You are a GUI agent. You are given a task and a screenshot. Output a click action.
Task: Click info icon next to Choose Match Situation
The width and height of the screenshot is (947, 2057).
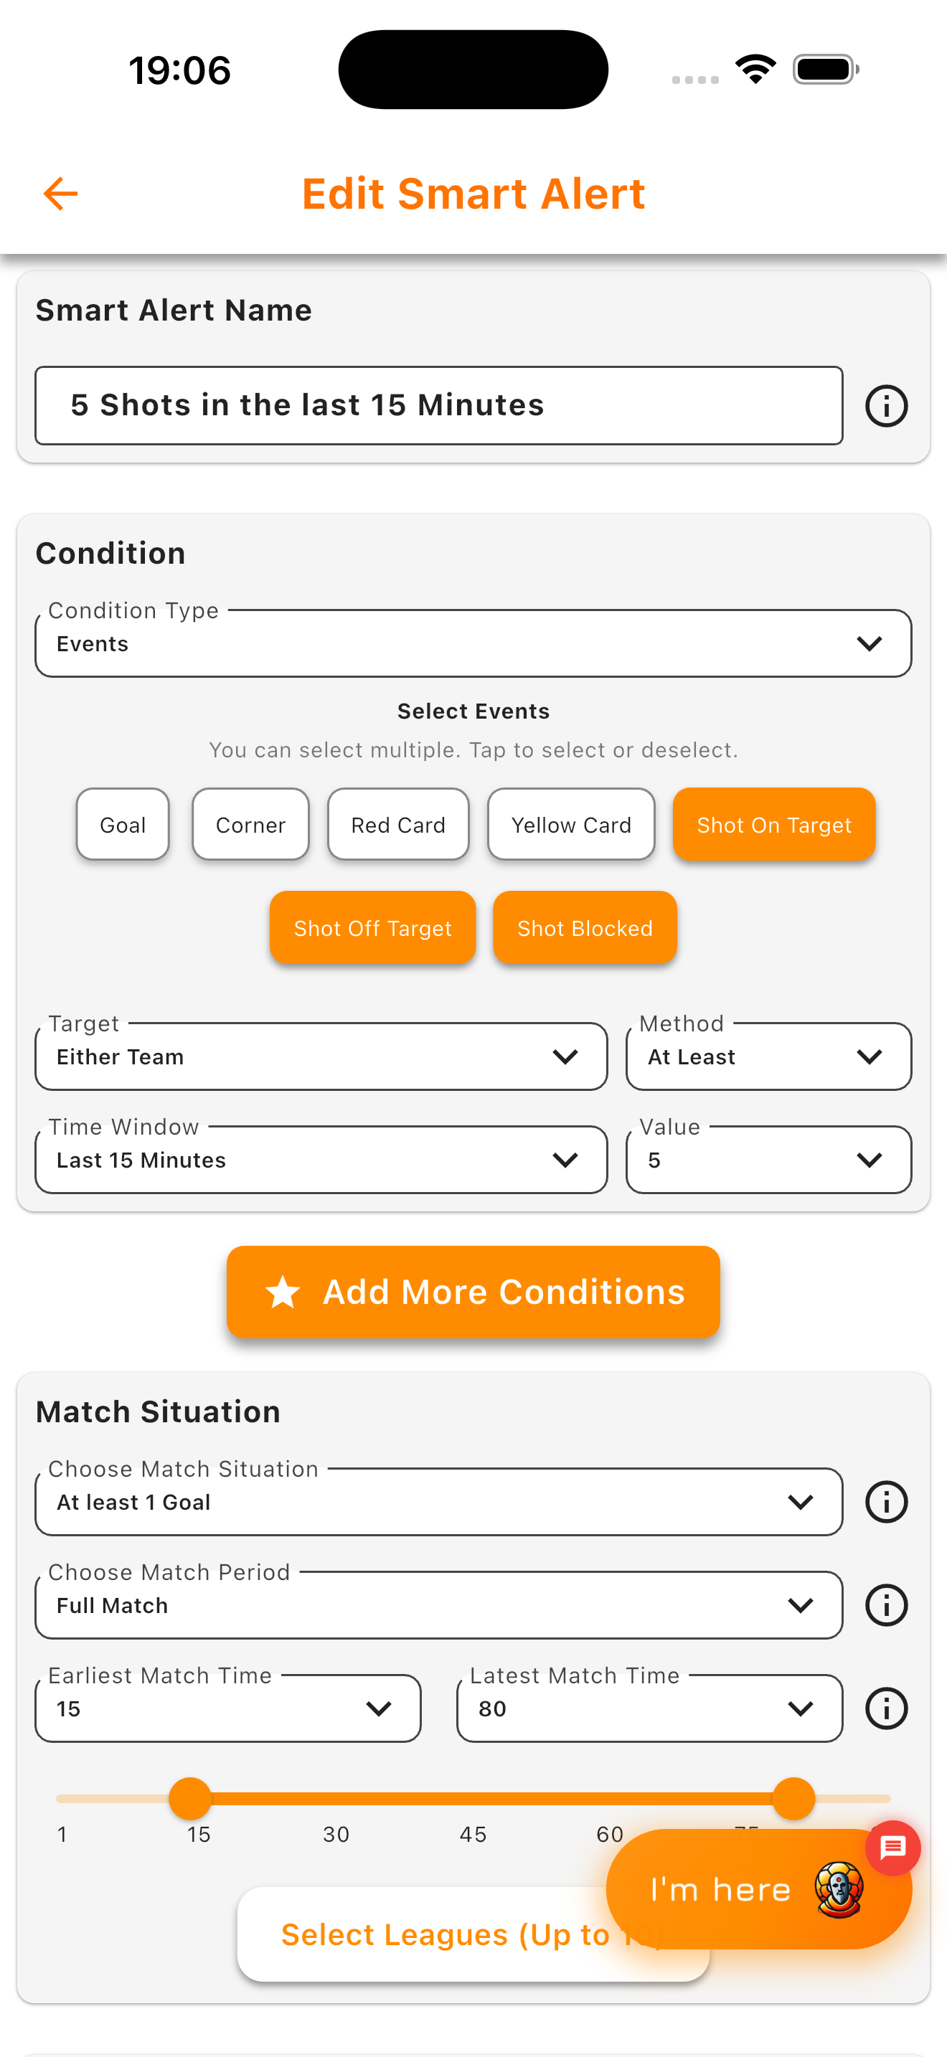point(886,1501)
